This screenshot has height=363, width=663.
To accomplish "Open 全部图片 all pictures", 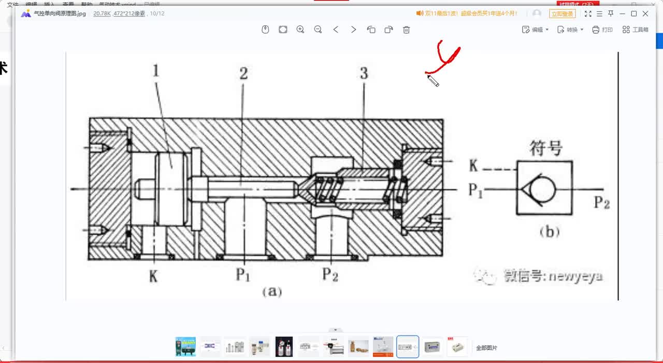I will click(x=487, y=348).
